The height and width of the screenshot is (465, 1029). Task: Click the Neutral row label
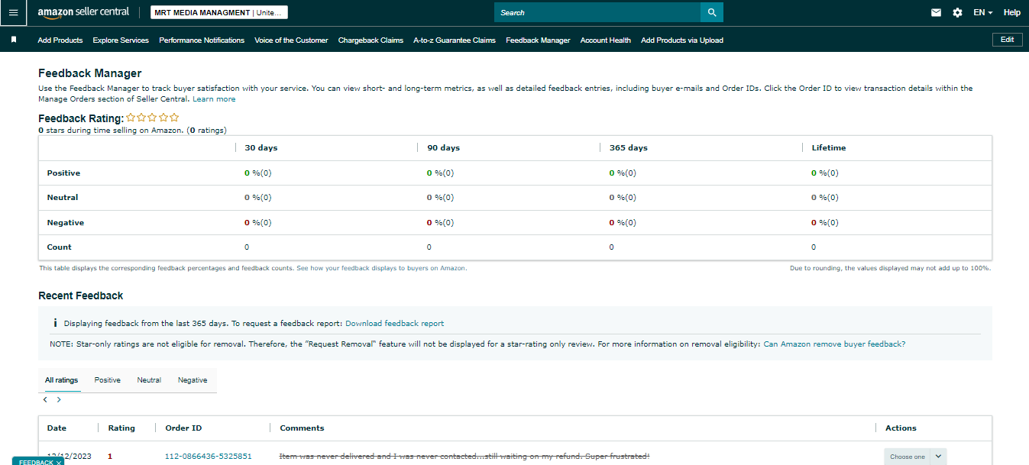click(63, 198)
